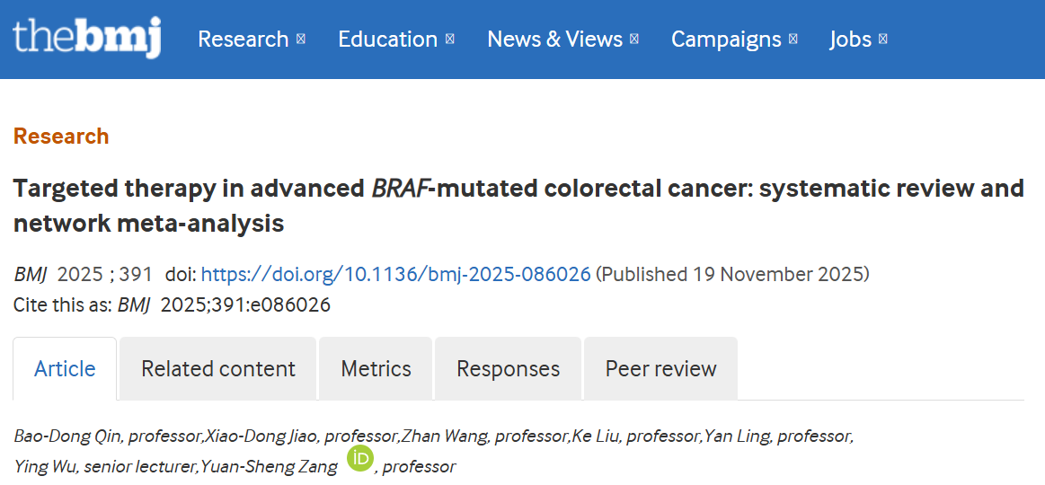
Task: Open the Jobs navigation menu
Action: click(850, 40)
